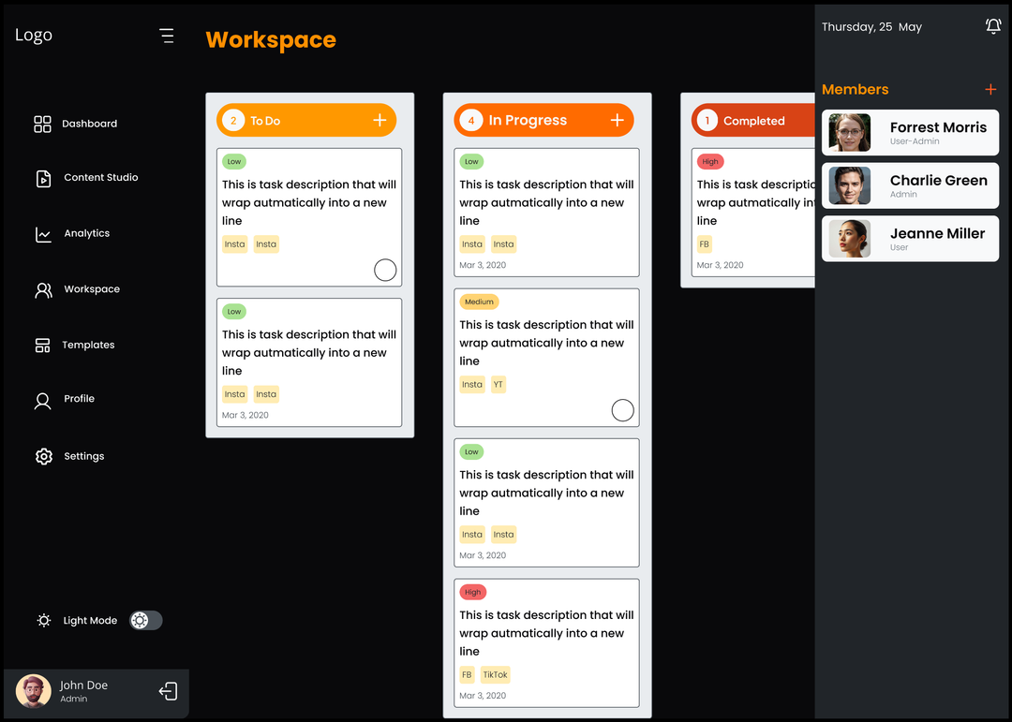The height and width of the screenshot is (722, 1012).
Task: Click the notification bell icon
Action: coord(993,26)
